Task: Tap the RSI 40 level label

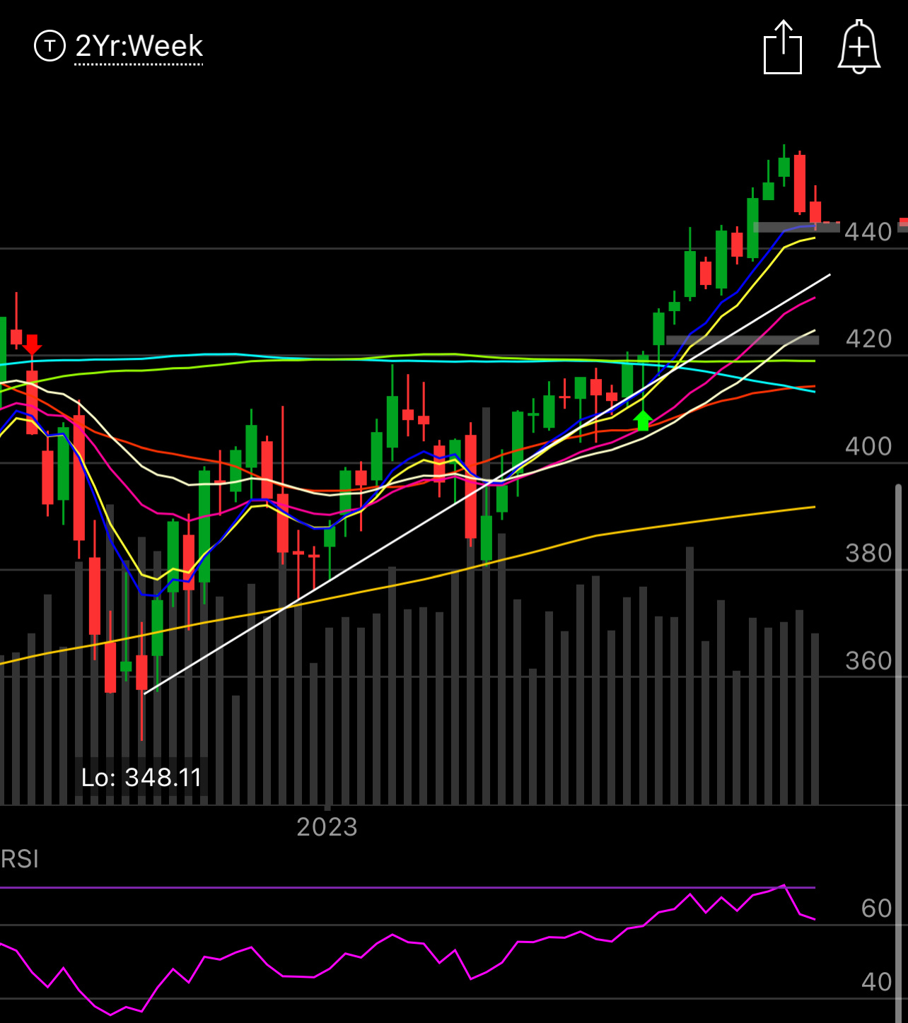Action: [x=877, y=981]
